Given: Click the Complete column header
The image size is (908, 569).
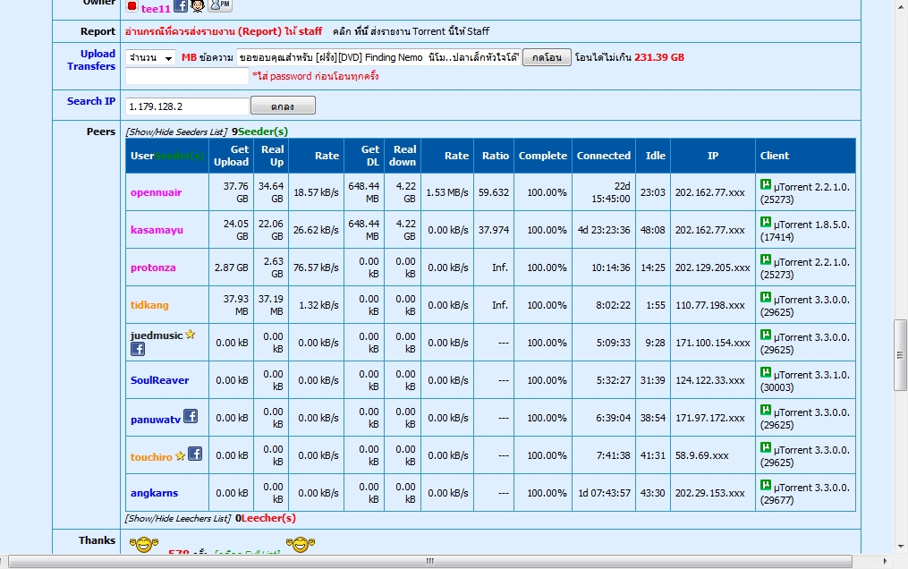Looking at the screenshot, I should click(x=543, y=156).
